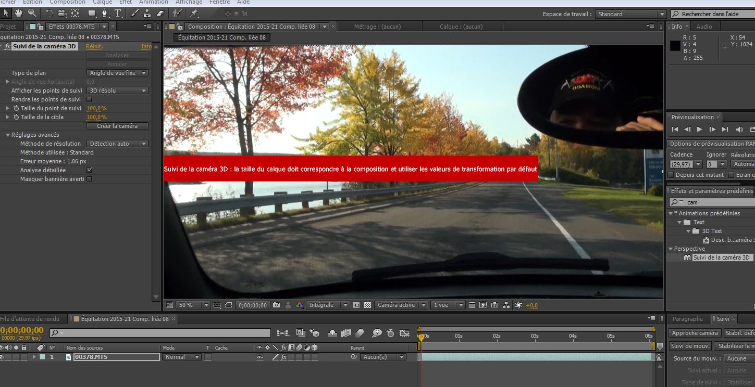Open the 50% magnification dropdown
Viewport: 755px width, 387px height.
pyautogui.click(x=193, y=305)
